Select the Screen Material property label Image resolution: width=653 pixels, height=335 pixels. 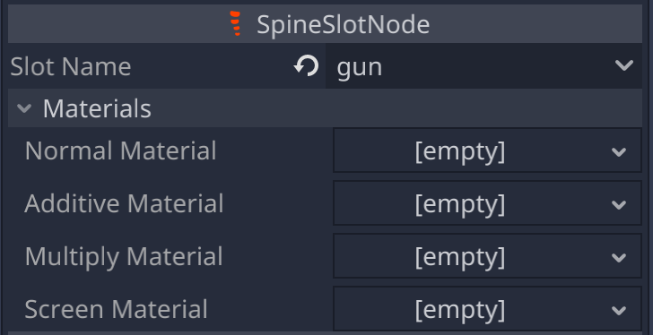point(116,309)
